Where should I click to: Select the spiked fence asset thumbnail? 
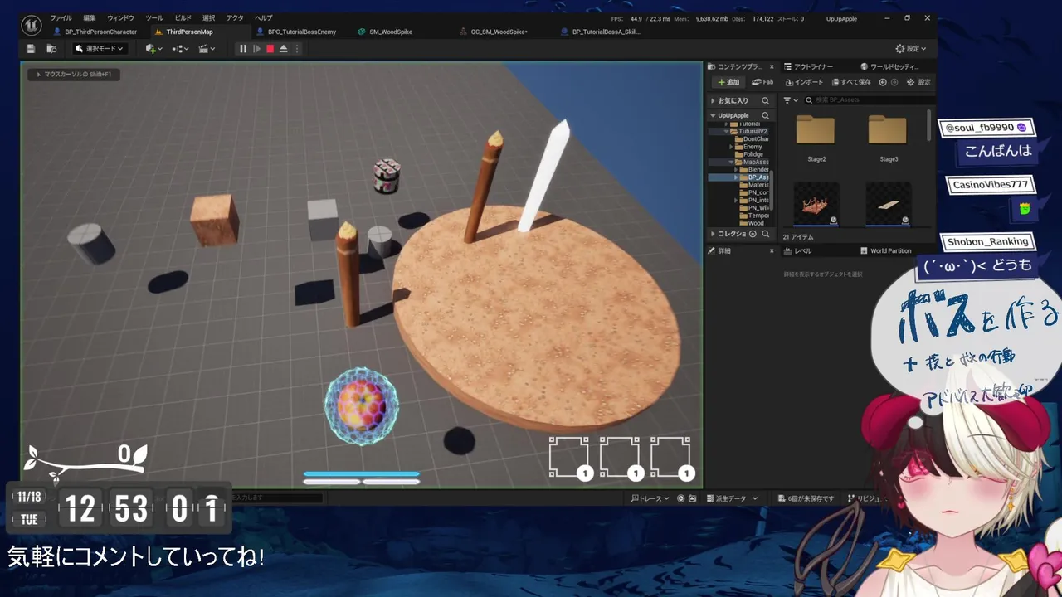[816, 204]
